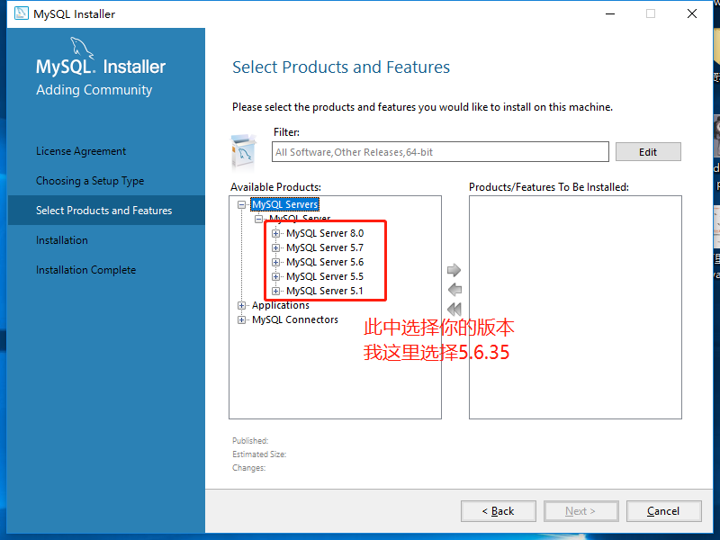Go to the Installation step
The height and width of the screenshot is (540, 720).
pos(62,240)
